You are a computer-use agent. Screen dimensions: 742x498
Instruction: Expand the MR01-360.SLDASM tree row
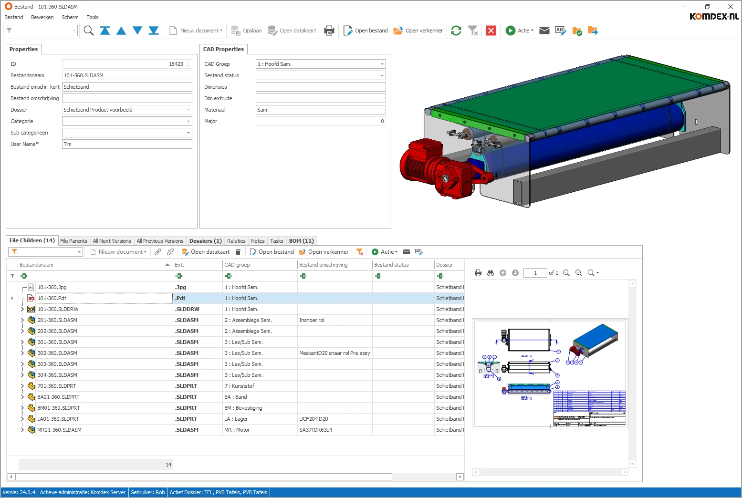(22, 430)
